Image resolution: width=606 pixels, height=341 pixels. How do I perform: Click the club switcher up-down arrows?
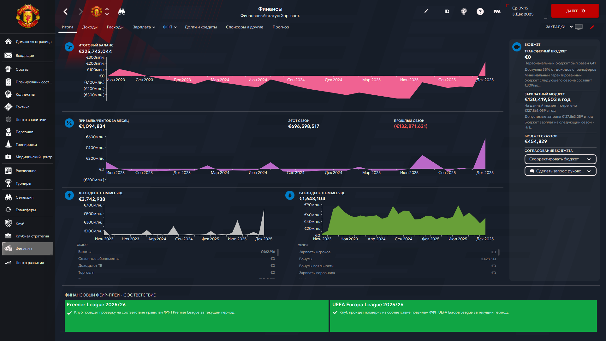tap(107, 12)
